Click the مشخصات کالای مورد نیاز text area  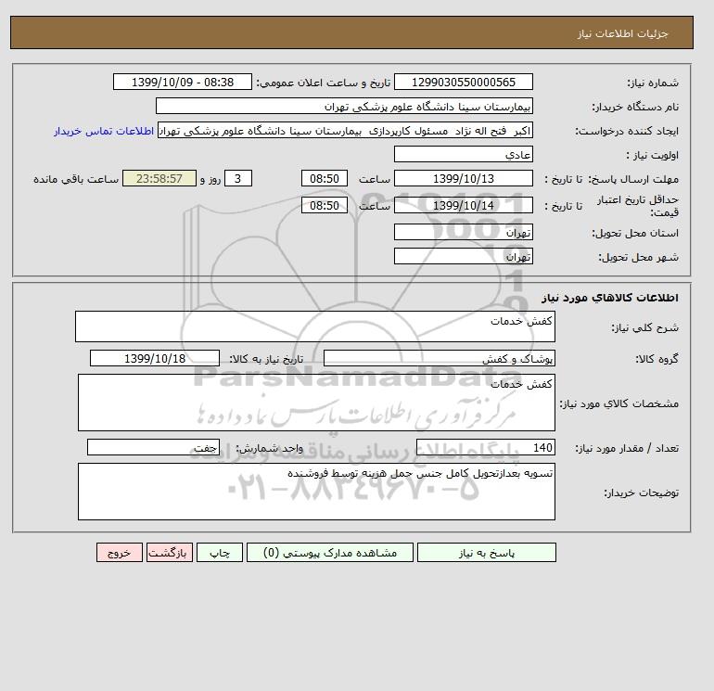316,403
